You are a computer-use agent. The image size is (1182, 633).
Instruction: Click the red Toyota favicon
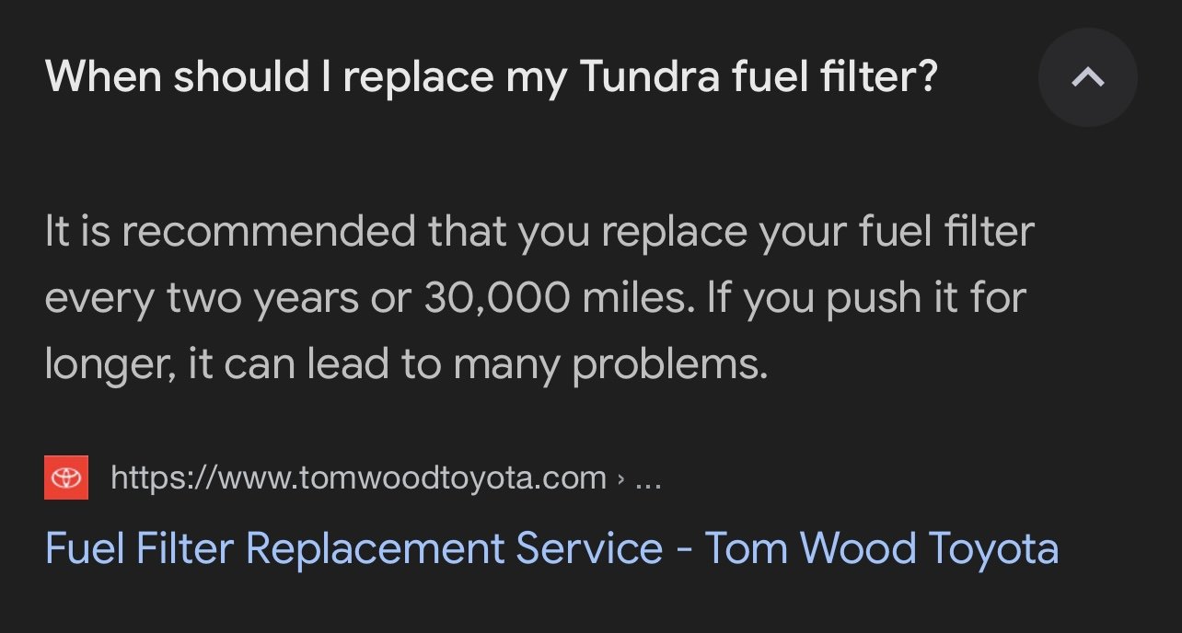tap(66, 478)
